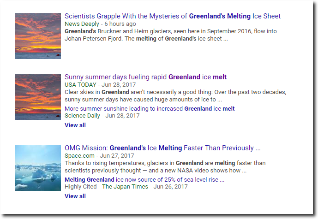
Task: Open the sunset thumbnail beside USA TODAY article
Action: tap(38, 97)
